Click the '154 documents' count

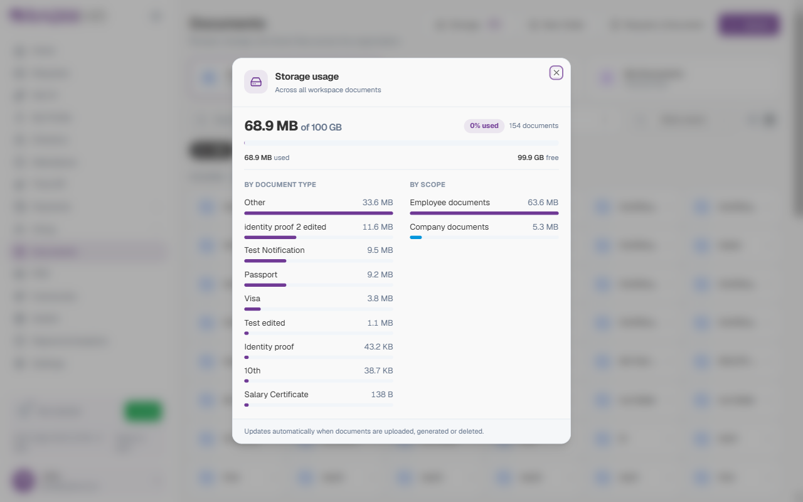tap(534, 125)
